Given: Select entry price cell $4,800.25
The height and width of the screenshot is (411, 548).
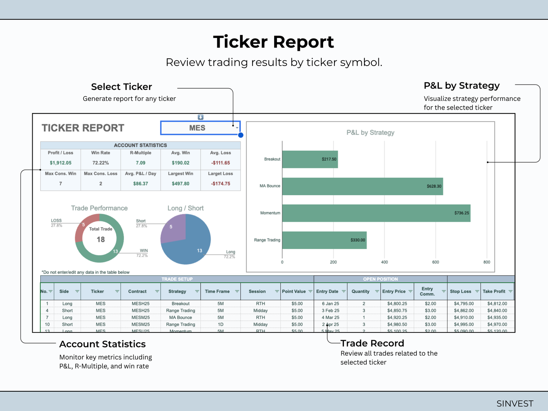Looking at the screenshot, I should point(397,304).
